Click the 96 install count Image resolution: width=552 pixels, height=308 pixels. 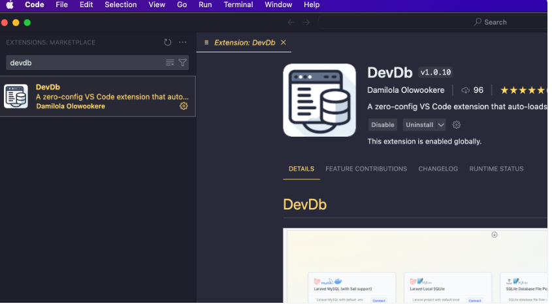point(478,90)
